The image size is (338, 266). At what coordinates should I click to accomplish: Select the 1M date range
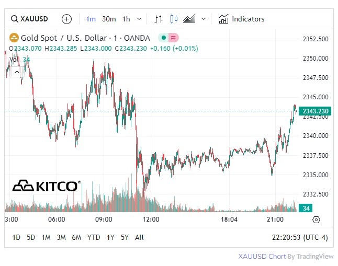coord(46,238)
